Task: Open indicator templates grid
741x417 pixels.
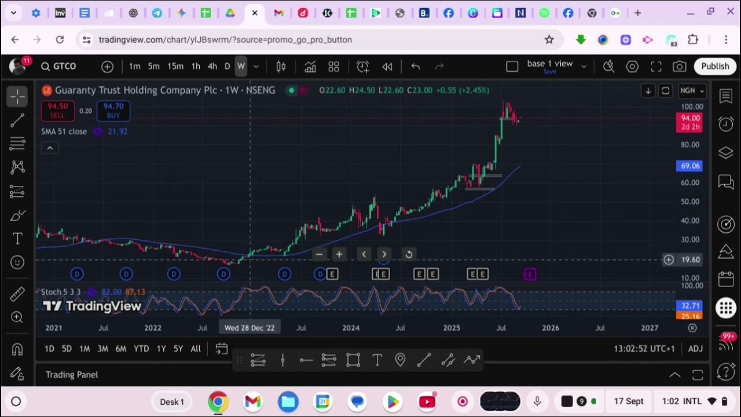Action: (x=333, y=67)
